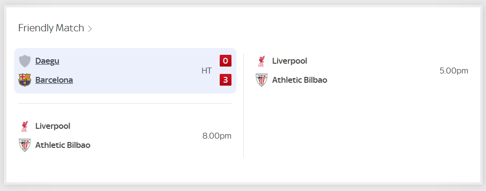Screen dimensions: 486x191
Task: Click Athletic Bilbao crest in the 5.00pm fixture
Action: [x=261, y=80]
